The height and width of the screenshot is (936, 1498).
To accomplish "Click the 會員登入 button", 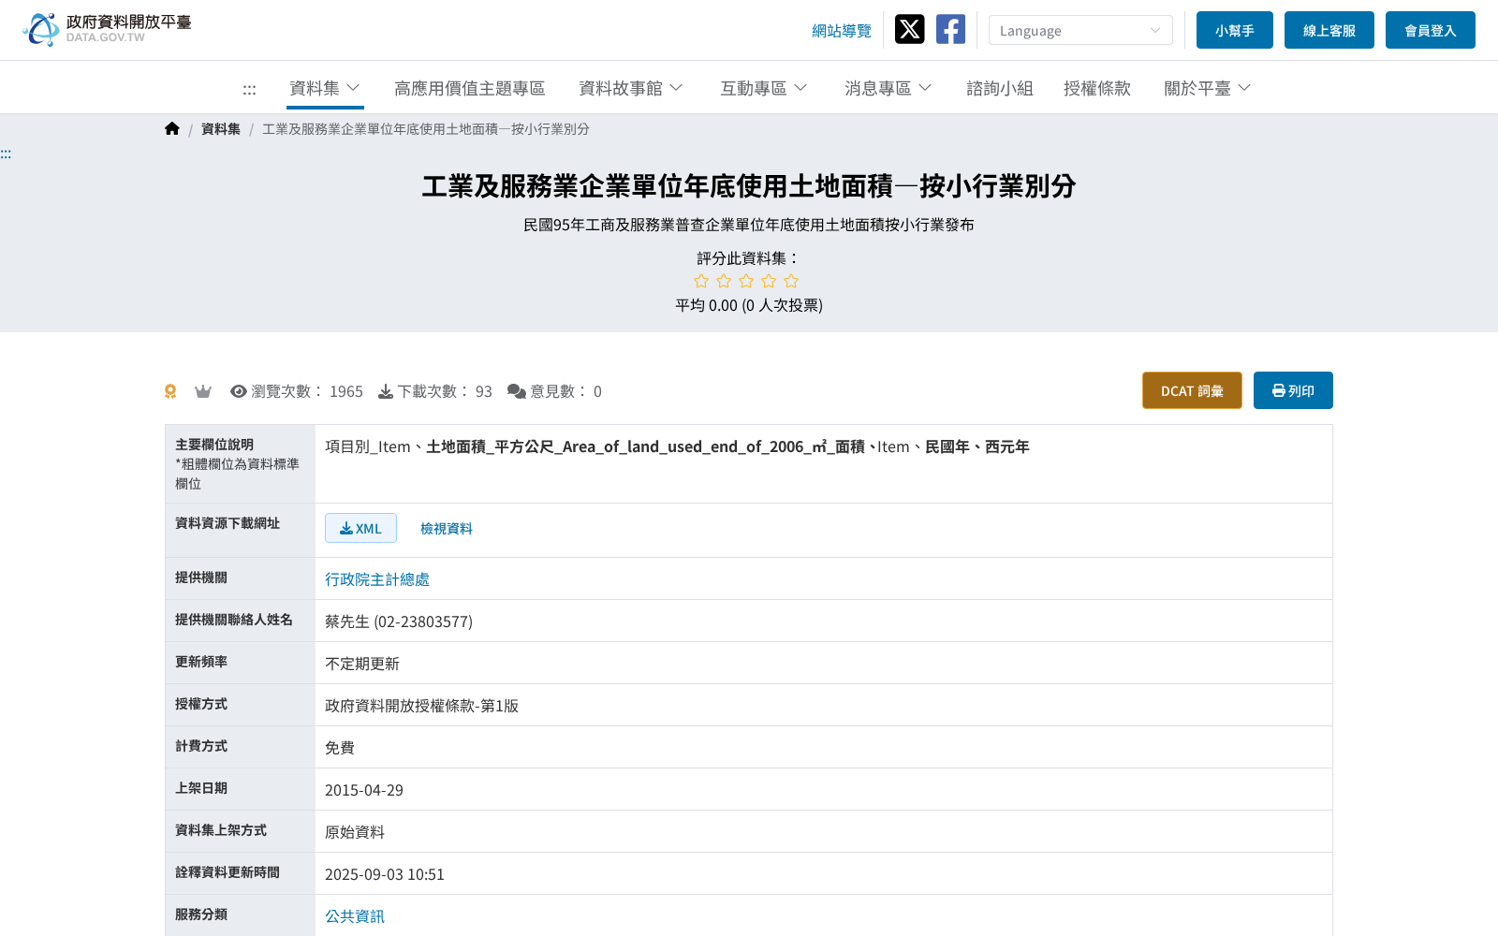I will 1431,30.
